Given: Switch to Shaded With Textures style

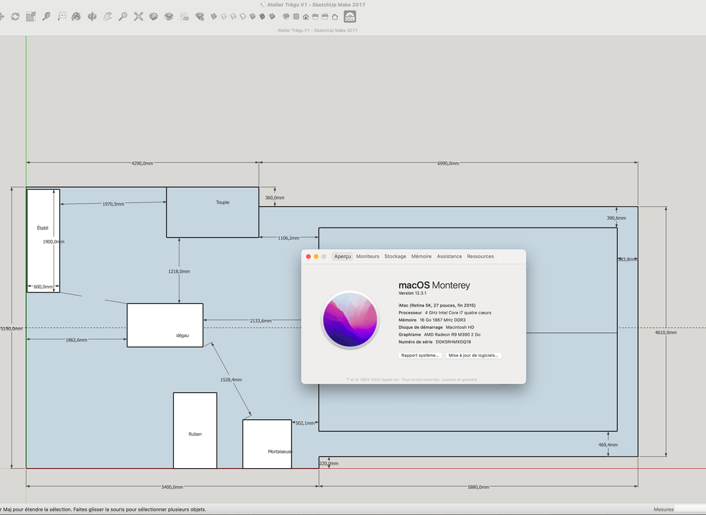Looking at the screenshot, I should click(262, 17).
